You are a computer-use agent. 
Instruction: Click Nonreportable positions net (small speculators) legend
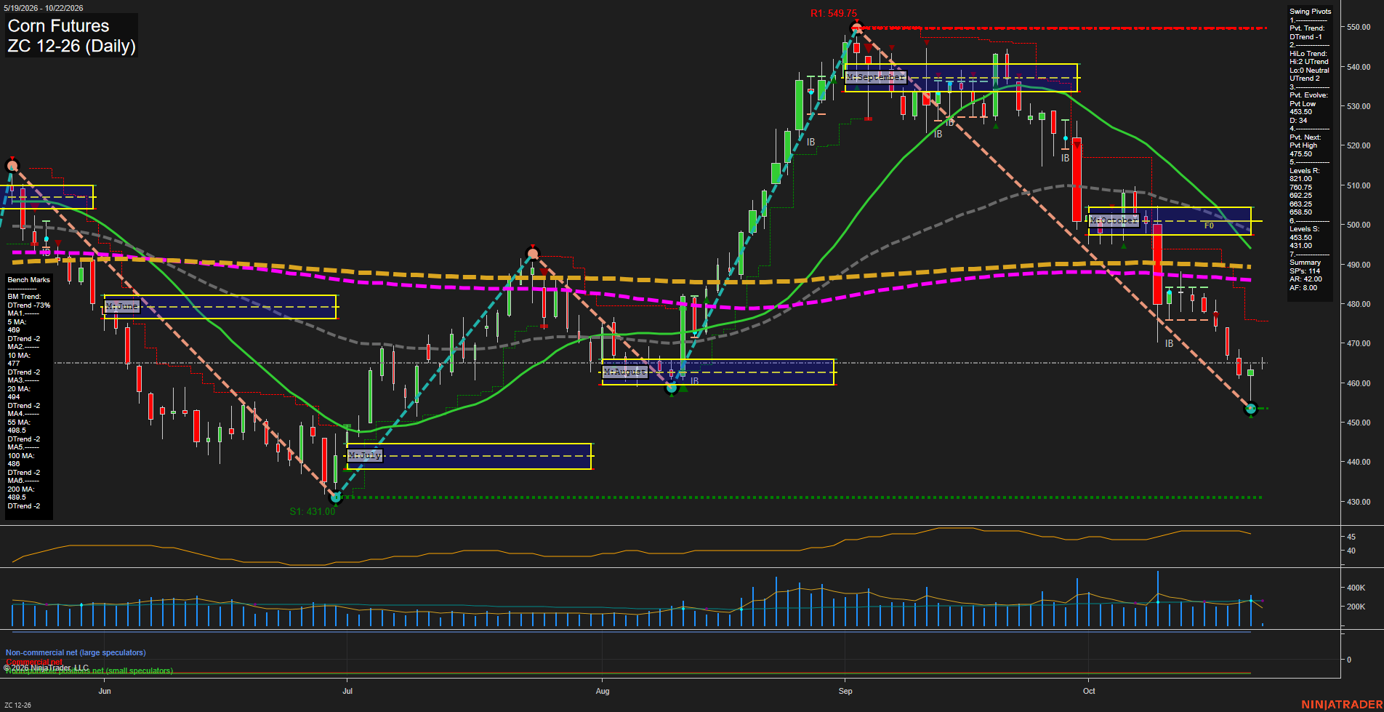click(x=89, y=671)
